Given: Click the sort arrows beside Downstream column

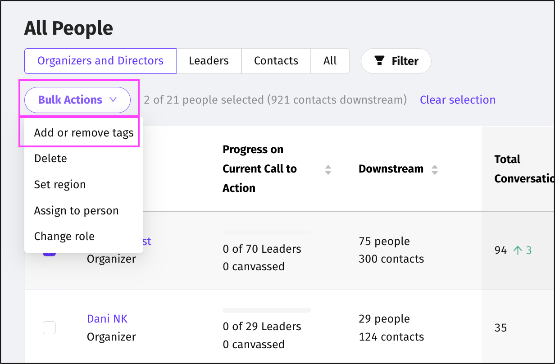Looking at the screenshot, I should 435,169.
